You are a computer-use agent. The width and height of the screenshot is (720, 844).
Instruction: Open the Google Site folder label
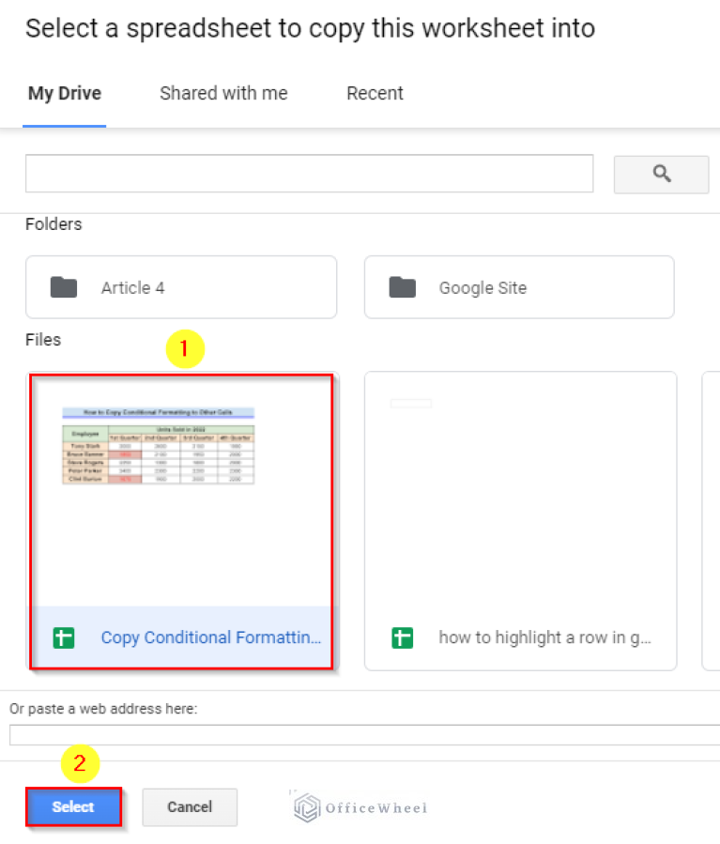point(483,288)
